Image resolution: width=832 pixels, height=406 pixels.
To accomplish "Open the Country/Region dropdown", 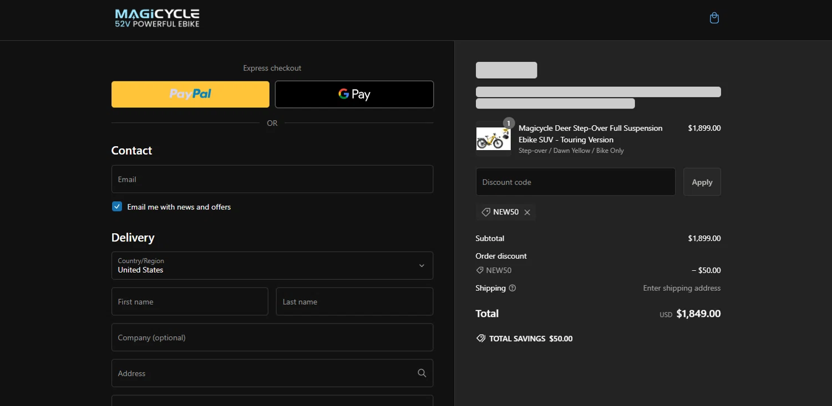I will [272, 266].
